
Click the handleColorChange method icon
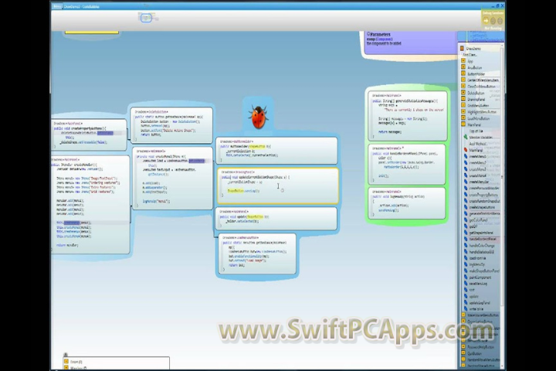click(466, 245)
